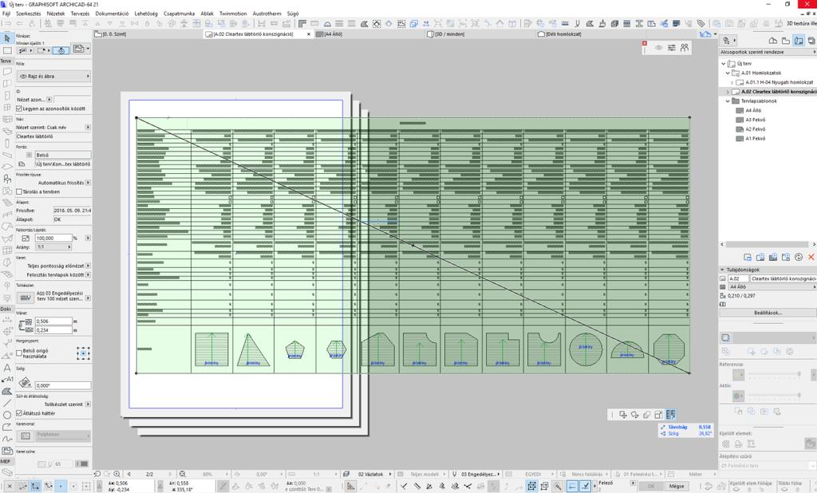The image size is (817, 493).
Task: Collapse the 'A.01 Homlokzatok' folder
Action: [x=728, y=73]
